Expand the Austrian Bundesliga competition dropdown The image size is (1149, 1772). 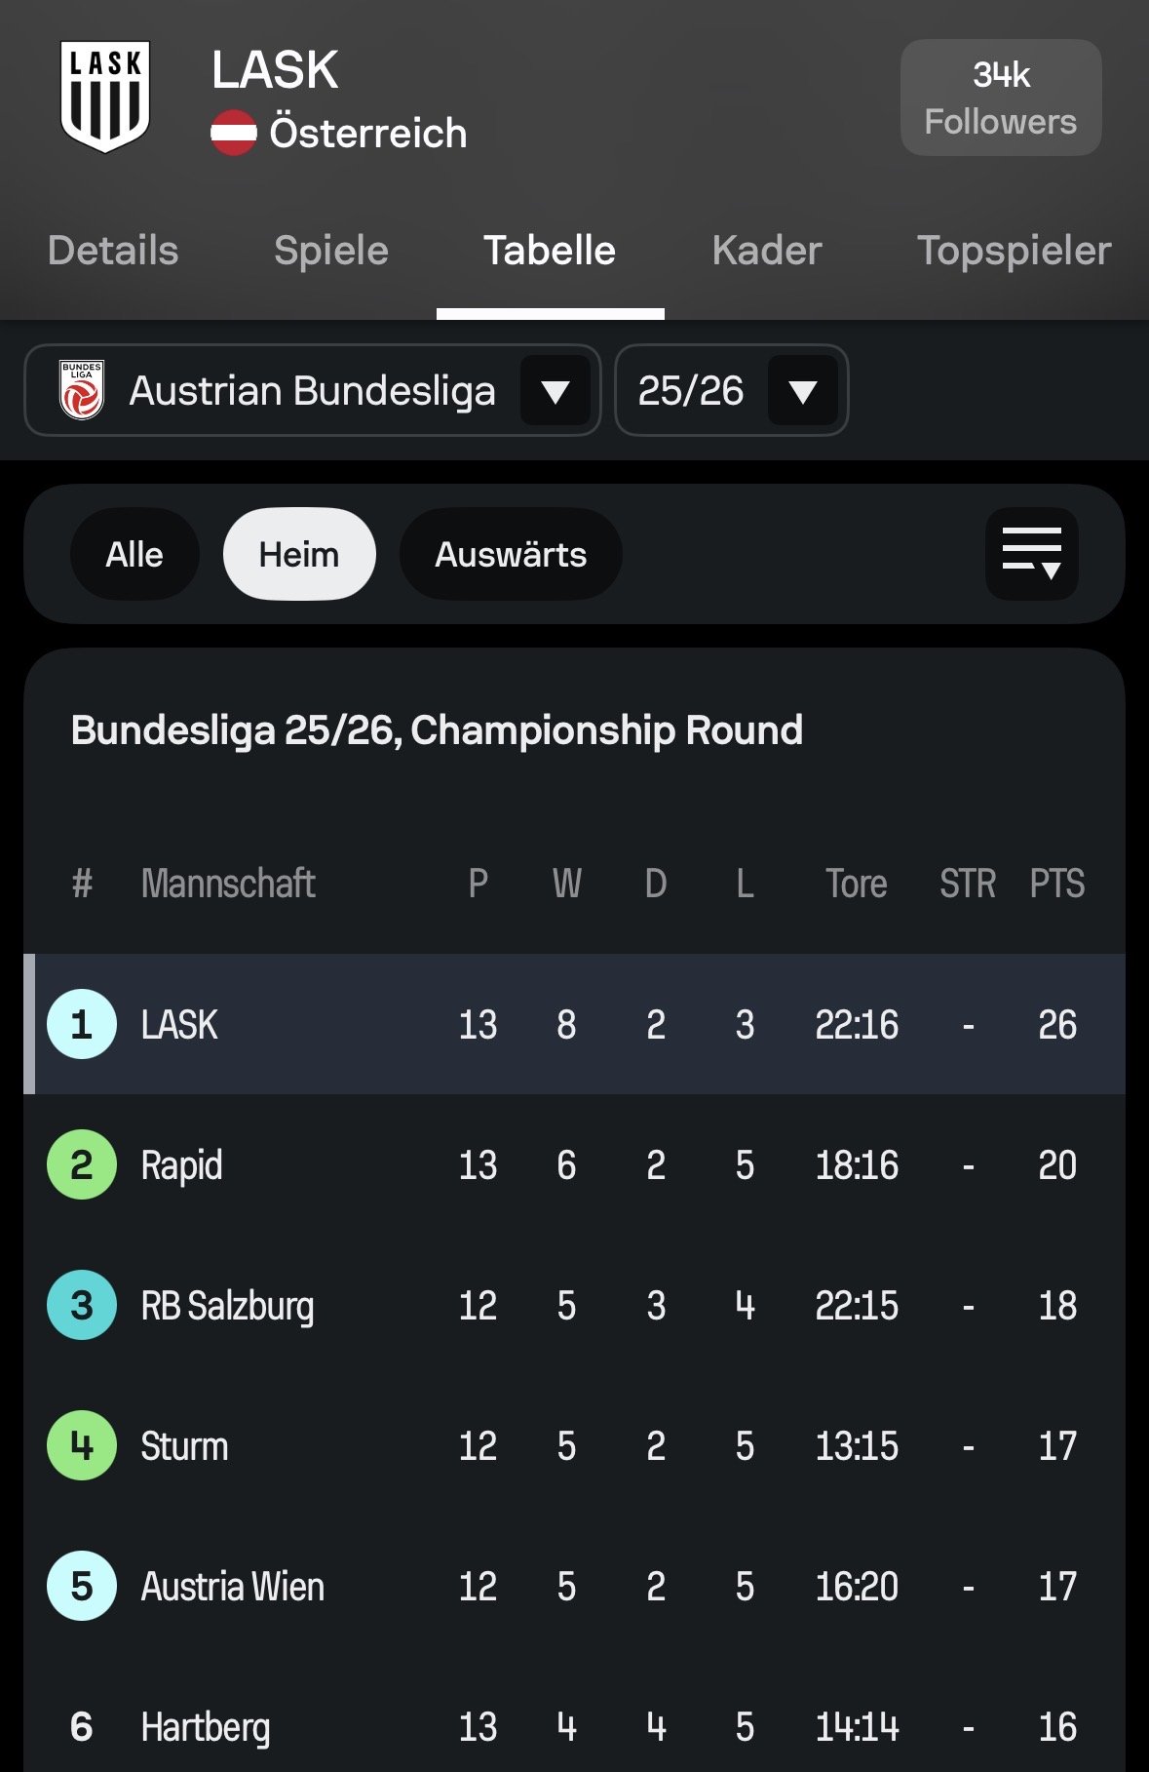(x=555, y=391)
